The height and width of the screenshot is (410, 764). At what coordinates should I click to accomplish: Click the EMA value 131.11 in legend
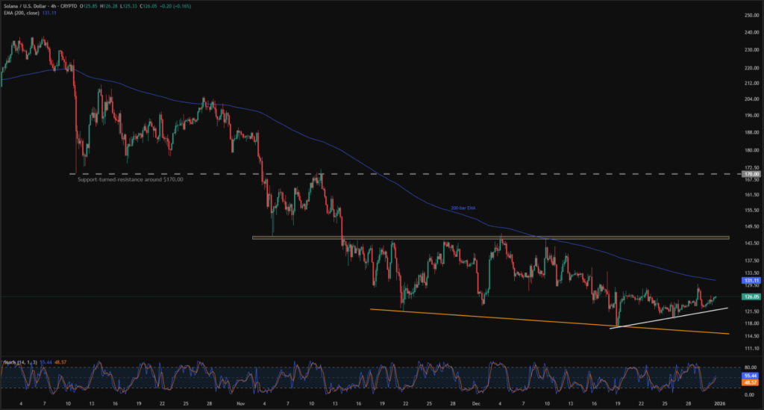[x=49, y=13]
